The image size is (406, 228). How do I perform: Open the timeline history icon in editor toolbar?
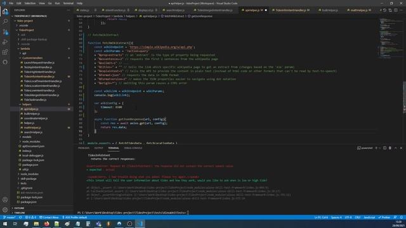tap(384, 10)
